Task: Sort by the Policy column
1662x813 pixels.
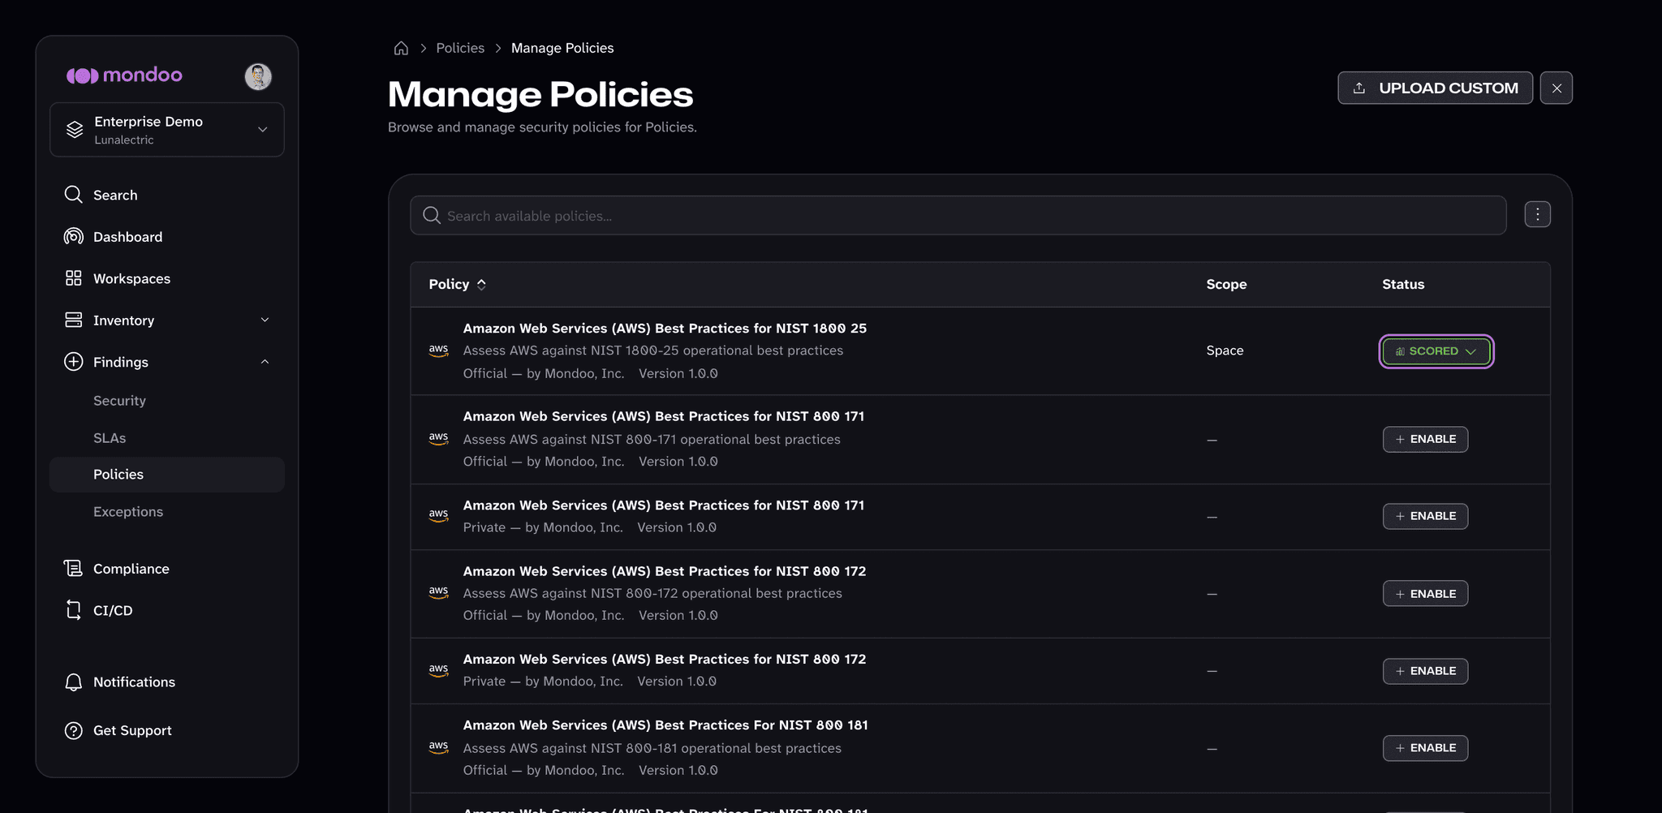Action: [x=458, y=284]
